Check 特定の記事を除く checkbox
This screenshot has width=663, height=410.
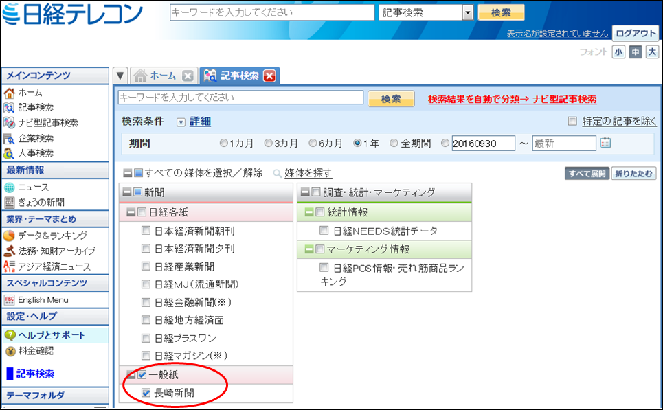pyautogui.click(x=572, y=122)
